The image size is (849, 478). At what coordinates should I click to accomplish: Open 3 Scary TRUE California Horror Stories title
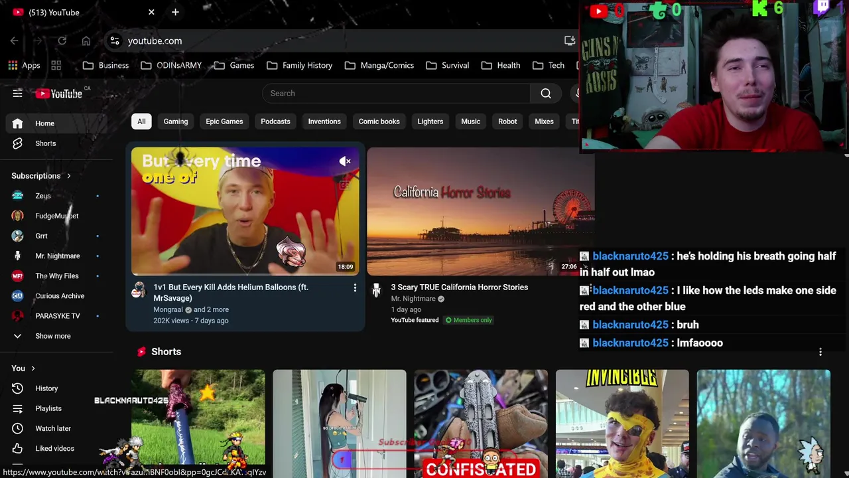[460, 287]
